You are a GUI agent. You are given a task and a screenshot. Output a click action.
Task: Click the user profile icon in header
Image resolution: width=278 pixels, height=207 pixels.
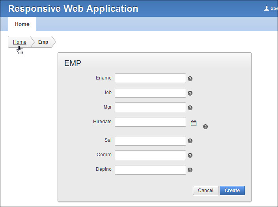pos(267,8)
